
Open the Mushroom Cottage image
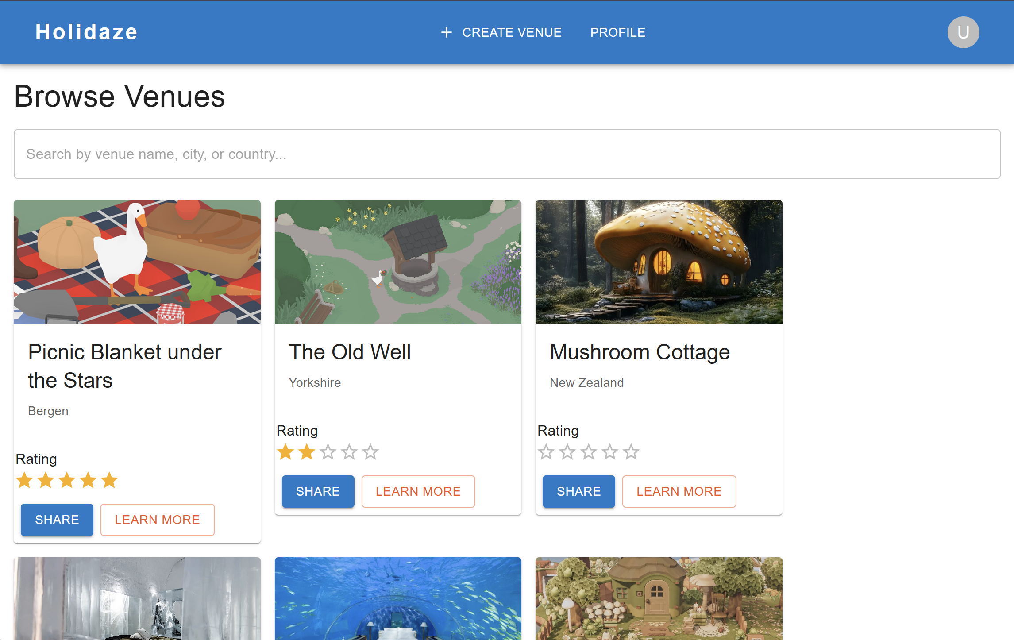(x=659, y=262)
